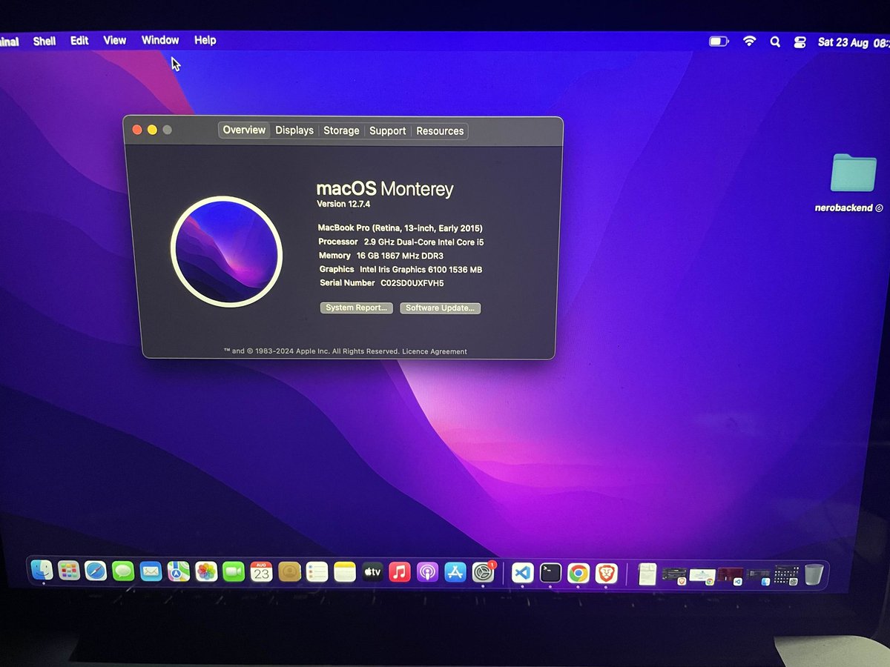Click the macOS Monterey circular logo
This screenshot has width=890, height=667.
226,252
